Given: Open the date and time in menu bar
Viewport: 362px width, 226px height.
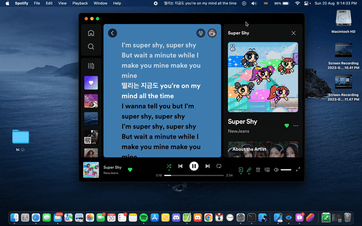Looking at the screenshot, I should [336, 3].
